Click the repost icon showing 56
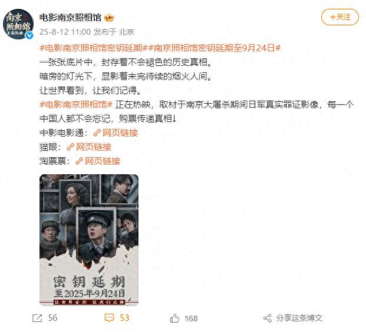 click(37, 318)
